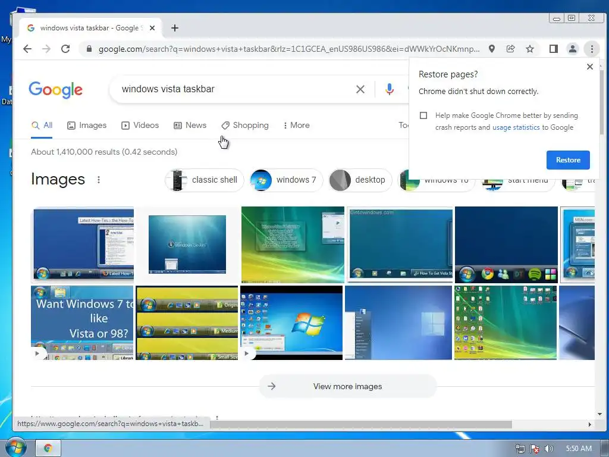Screen dimensions: 609x457
Task: Go back using the browser back arrow
Action: 27,49
